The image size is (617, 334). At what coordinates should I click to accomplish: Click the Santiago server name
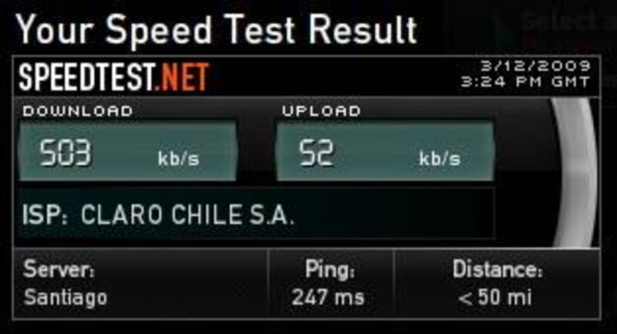66,298
